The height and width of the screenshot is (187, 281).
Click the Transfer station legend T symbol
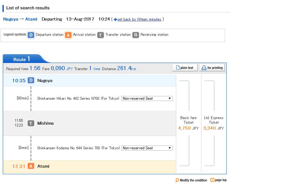point(100,35)
